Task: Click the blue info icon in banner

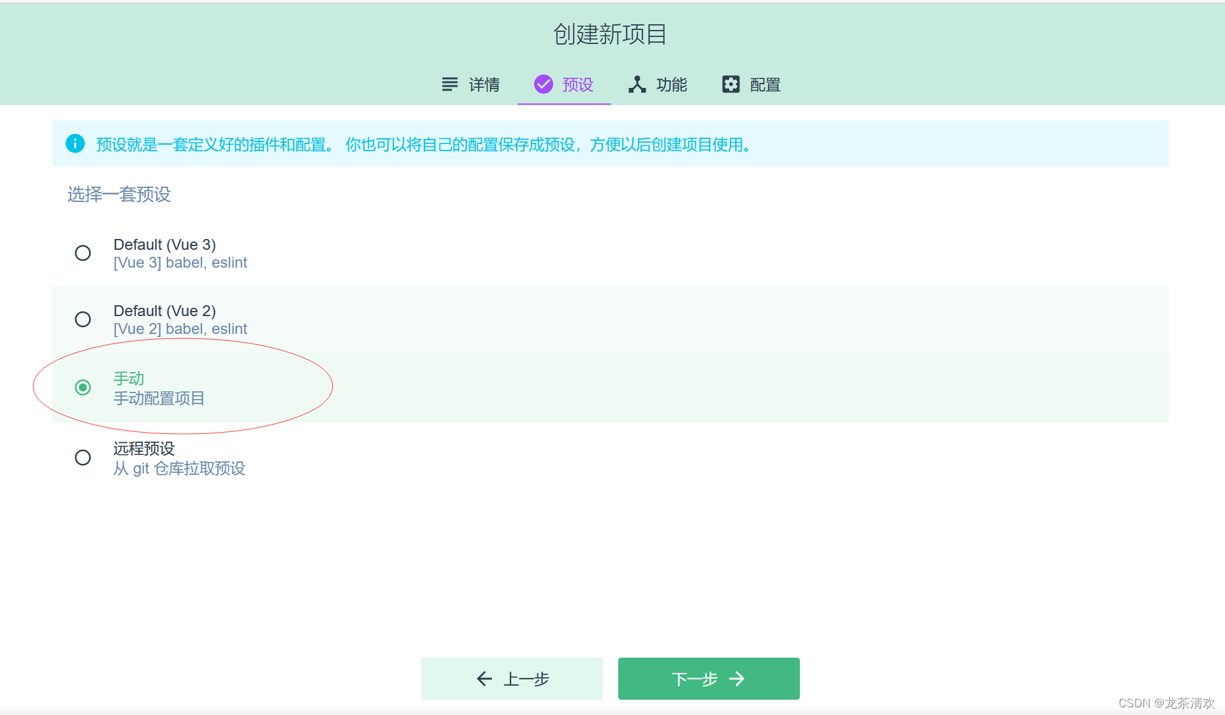Action: [75, 143]
